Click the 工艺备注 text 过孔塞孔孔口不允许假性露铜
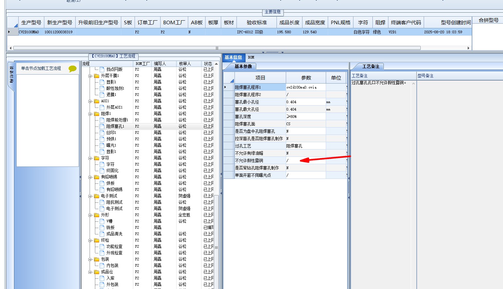 click(379, 83)
